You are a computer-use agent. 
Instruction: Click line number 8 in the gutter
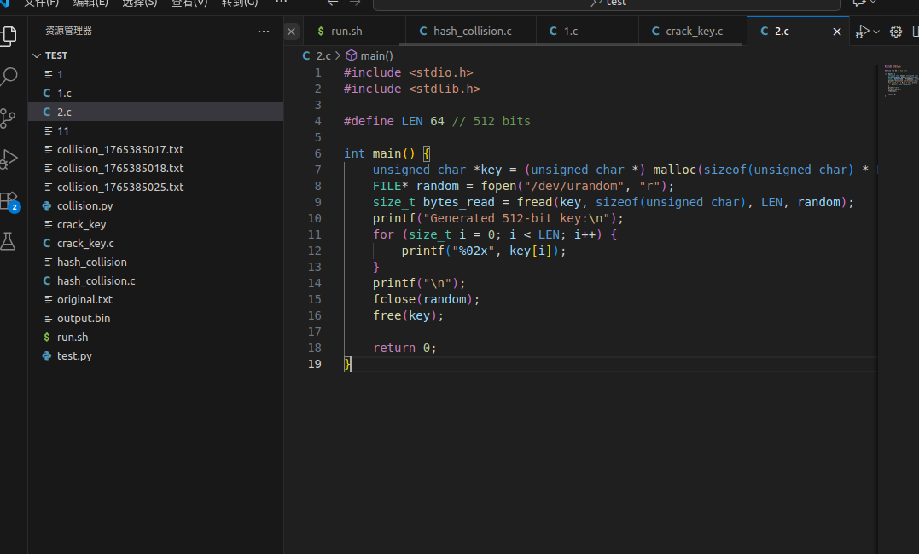point(317,186)
